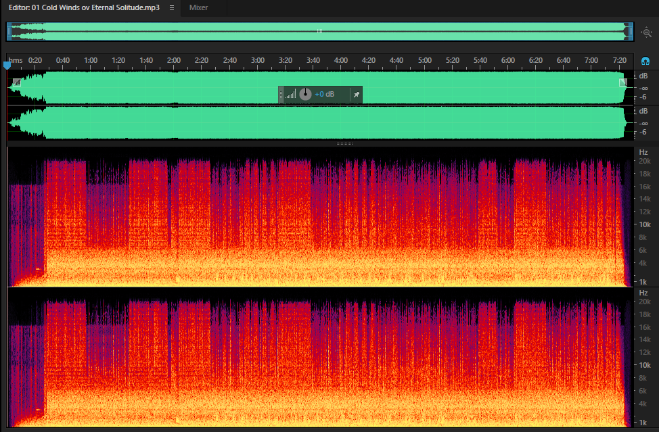Click 0:20 on the timeline ruler
Image resolution: width=659 pixels, height=432 pixels.
(x=35, y=60)
